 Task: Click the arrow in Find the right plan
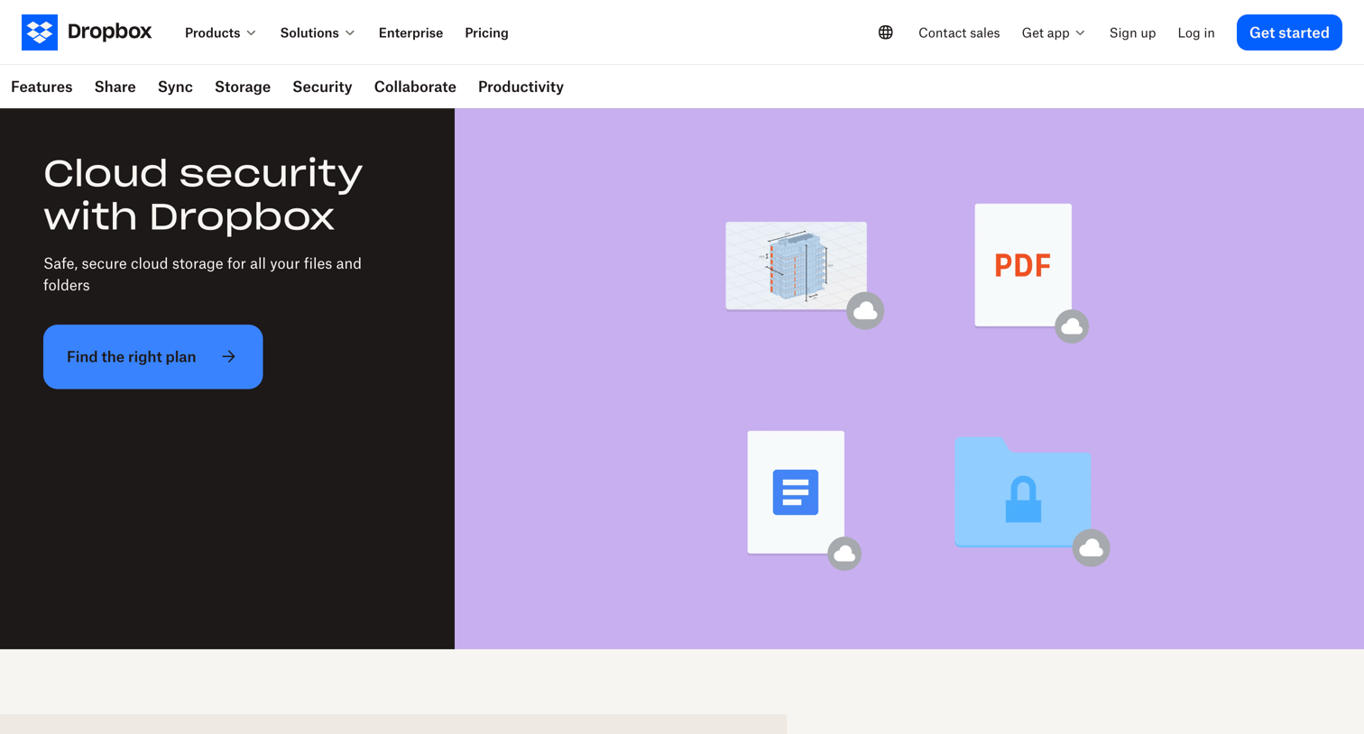[x=229, y=357]
